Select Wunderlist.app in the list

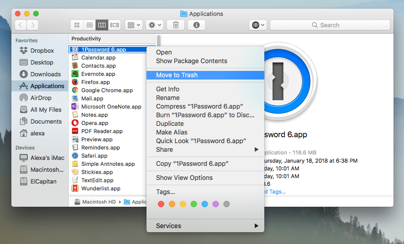click(x=101, y=189)
